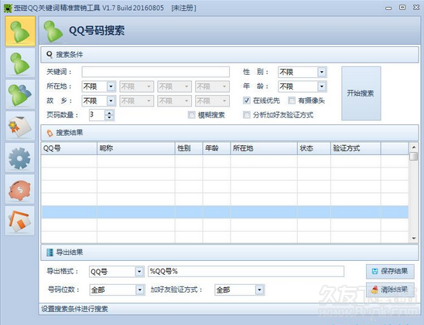Click the application icon in the title bar
424x325 pixels.
pos(8,8)
